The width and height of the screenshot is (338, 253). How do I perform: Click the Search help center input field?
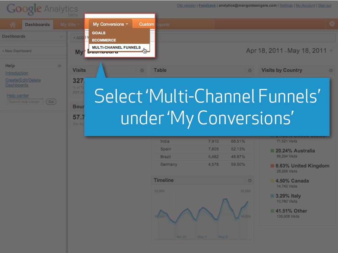pyautogui.click(x=25, y=102)
